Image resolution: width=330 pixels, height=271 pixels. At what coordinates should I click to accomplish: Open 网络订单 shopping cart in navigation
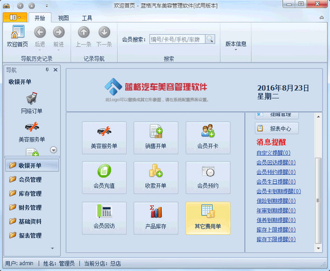click(x=31, y=103)
